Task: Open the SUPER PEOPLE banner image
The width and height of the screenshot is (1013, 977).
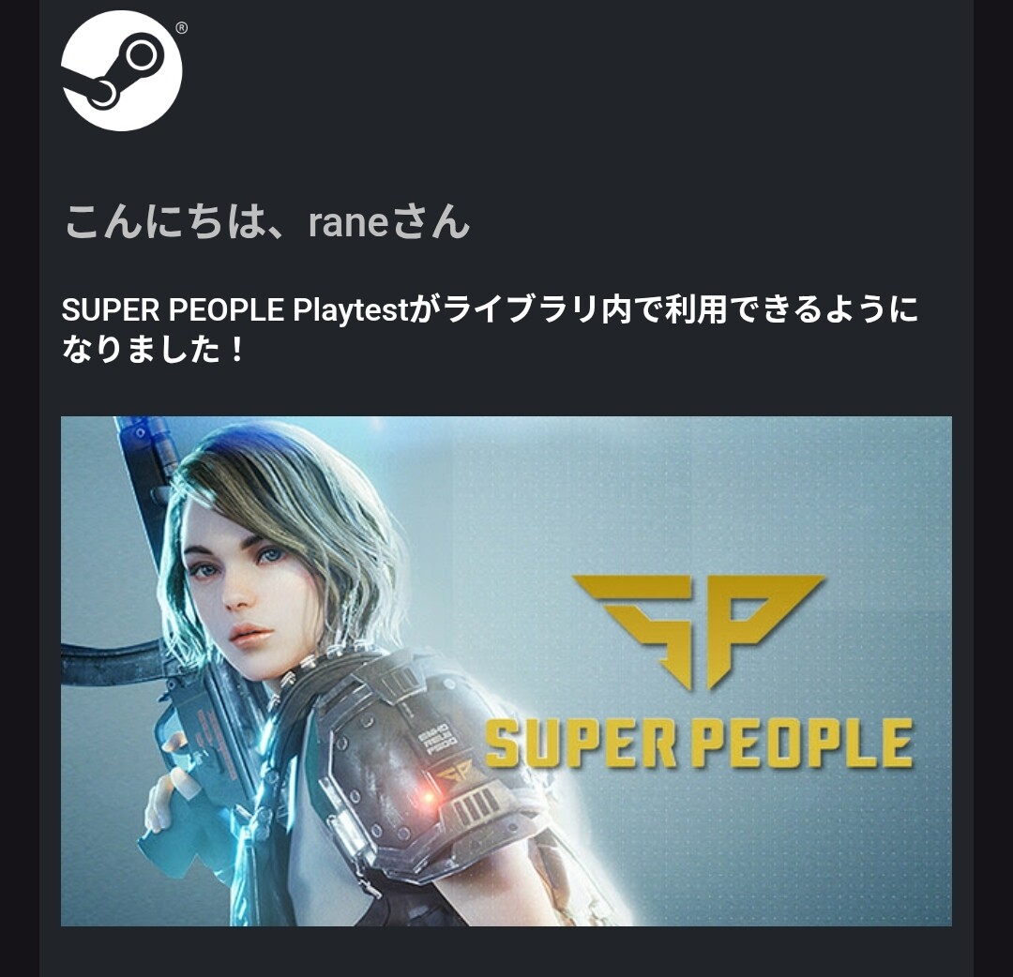Action: click(x=506, y=671)
